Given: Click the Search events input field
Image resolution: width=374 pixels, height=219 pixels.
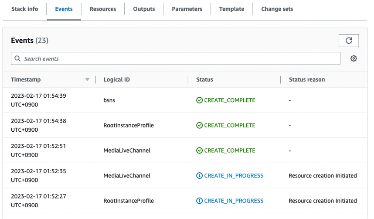Looking at the screenshot, I should click(179, 58).
